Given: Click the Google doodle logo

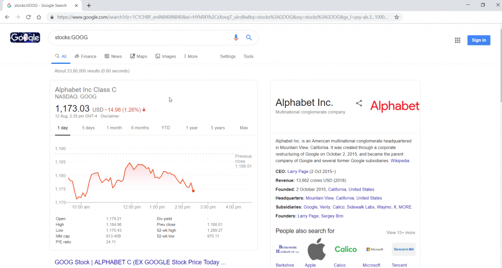Looking at the screenshot, I should (25, 38).
